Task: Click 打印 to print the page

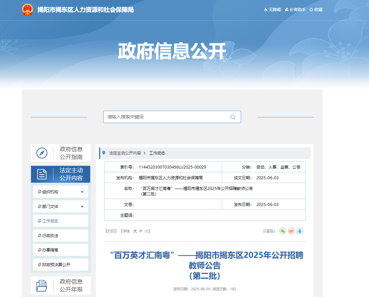Action: tap(111, 231)
